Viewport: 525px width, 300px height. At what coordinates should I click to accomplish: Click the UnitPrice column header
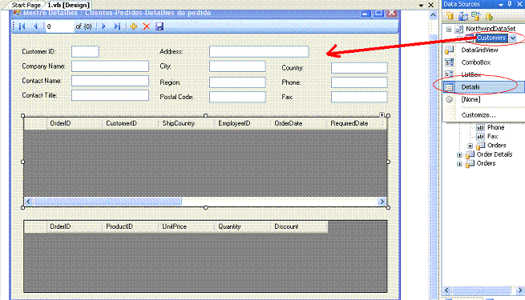186,226
